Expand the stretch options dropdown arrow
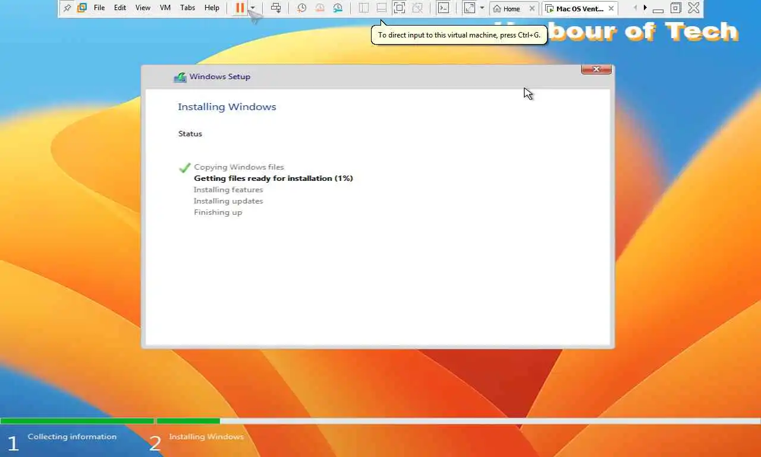The width and height of the screenshot is (761, 457). click(482, 8)
